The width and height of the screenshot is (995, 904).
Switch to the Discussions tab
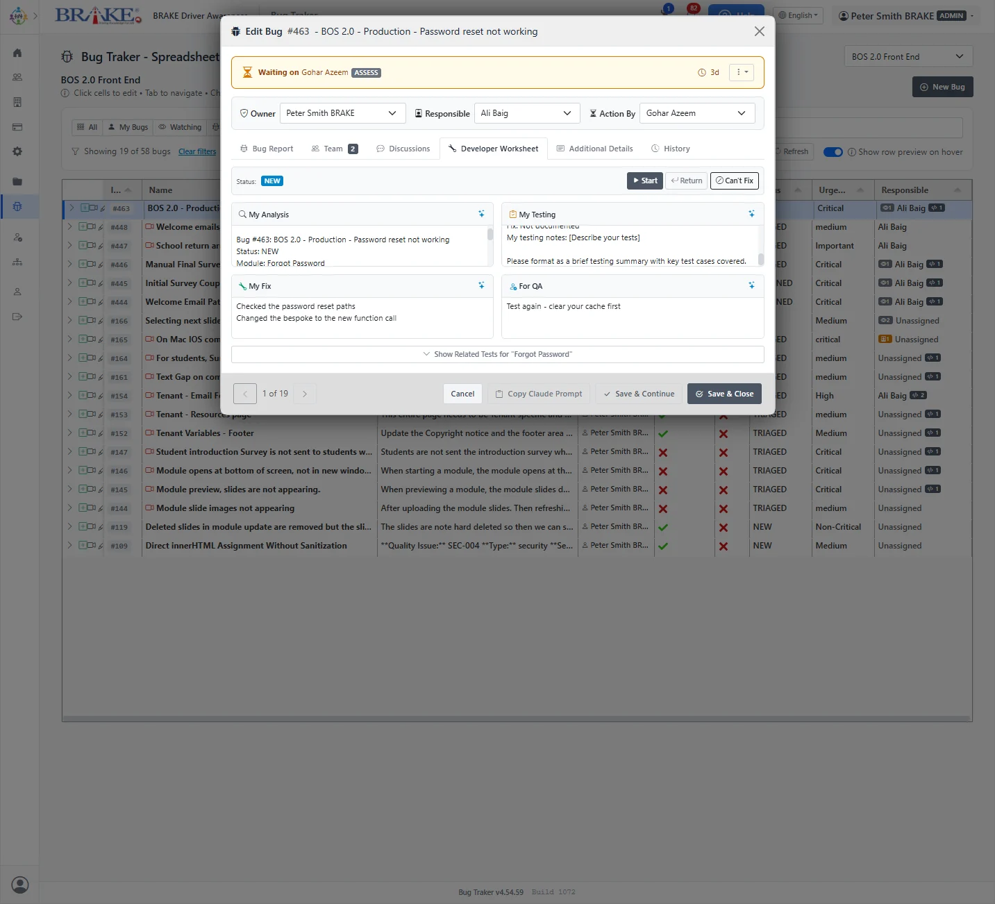pos(403,149)
